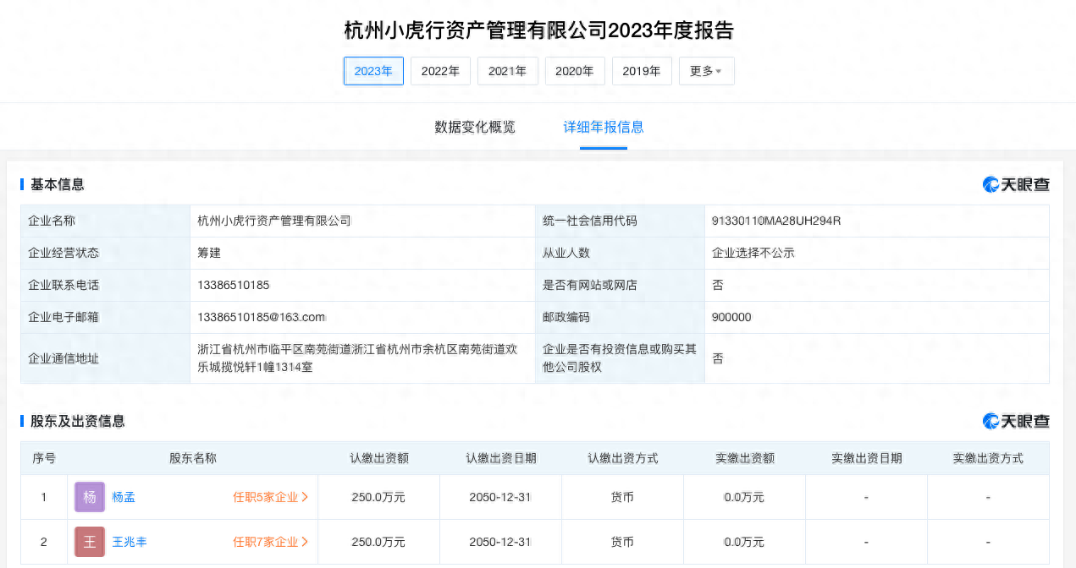Click 是否有网站或网店 label
1076x568 pixels.
tap(589, 285)
